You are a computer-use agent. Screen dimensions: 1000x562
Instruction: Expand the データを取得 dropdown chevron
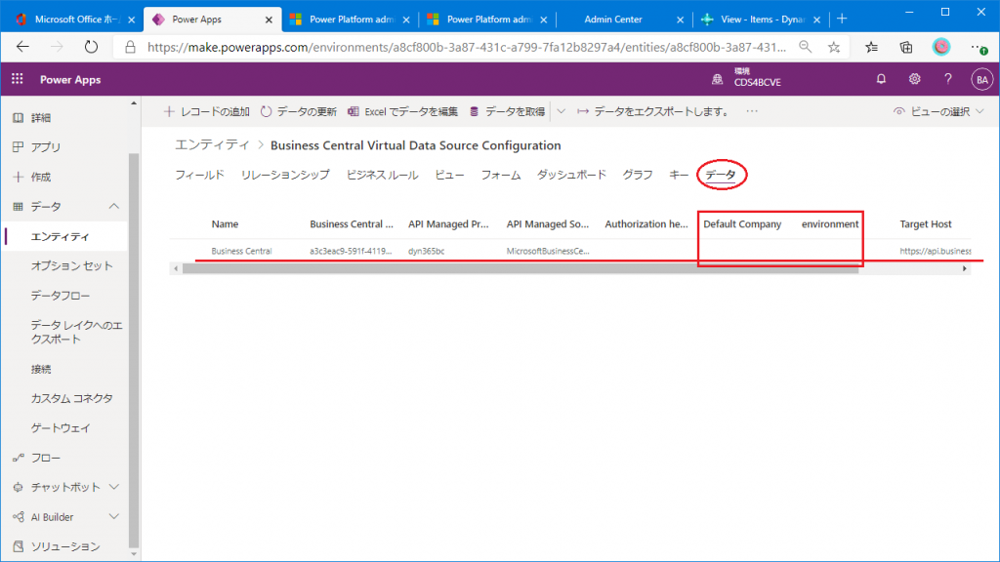click(x=561, y=111)
